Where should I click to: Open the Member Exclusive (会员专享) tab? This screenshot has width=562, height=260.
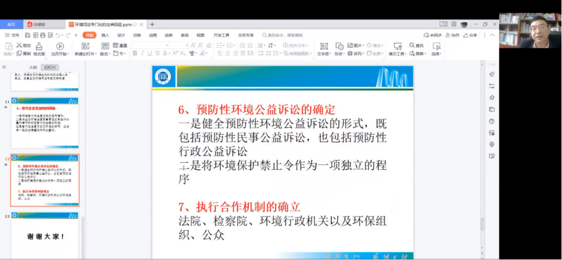pos(246,35)
